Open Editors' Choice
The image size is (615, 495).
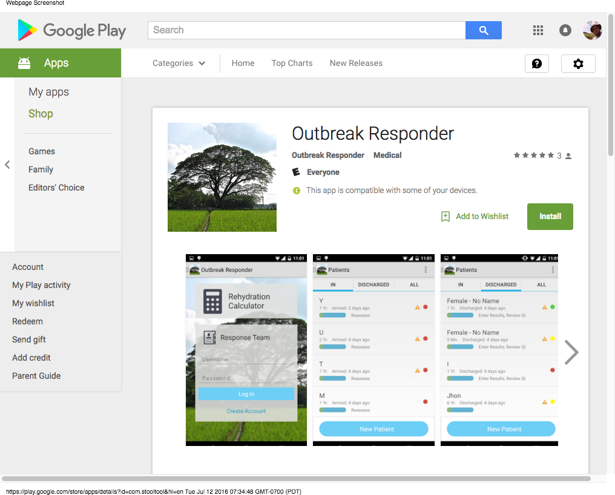click(56, 188)
